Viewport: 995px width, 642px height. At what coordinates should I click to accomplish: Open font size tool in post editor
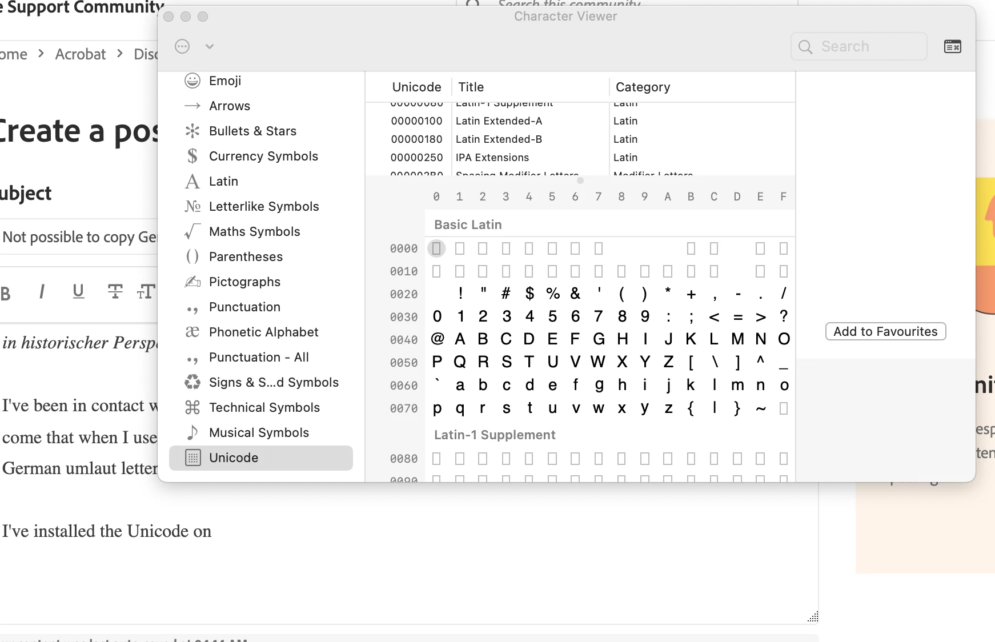click(x=146, y=292)
